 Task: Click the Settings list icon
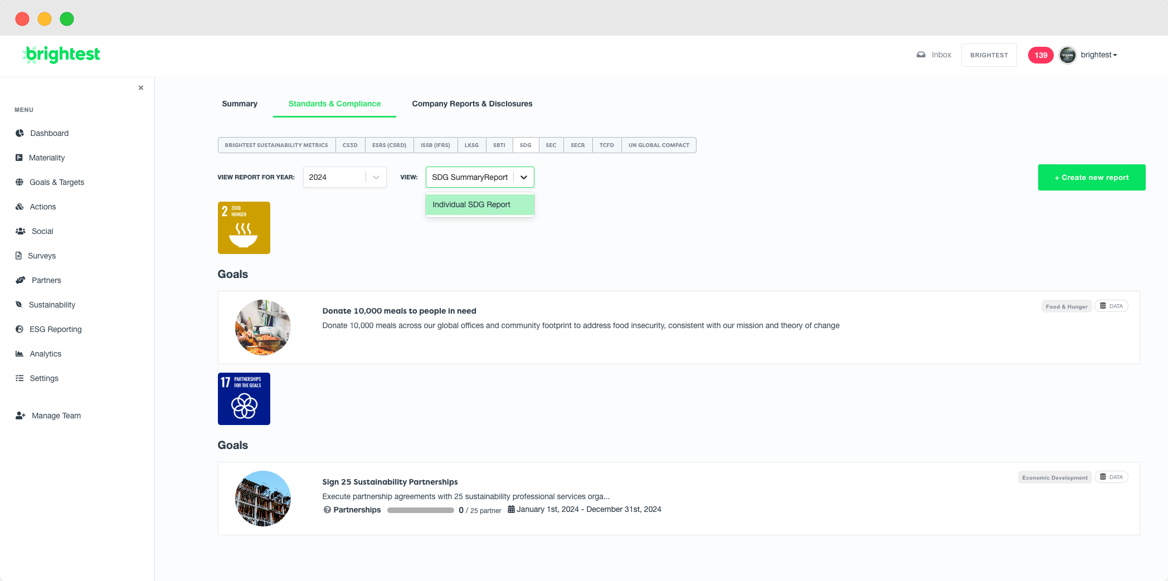(20, 378)
